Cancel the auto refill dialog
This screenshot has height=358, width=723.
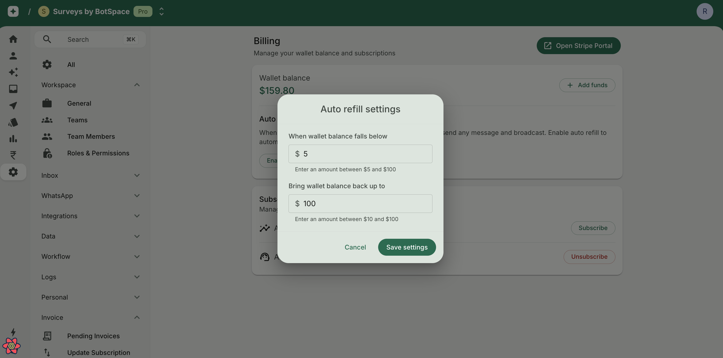pyautogui.click(x=355, y=247)
